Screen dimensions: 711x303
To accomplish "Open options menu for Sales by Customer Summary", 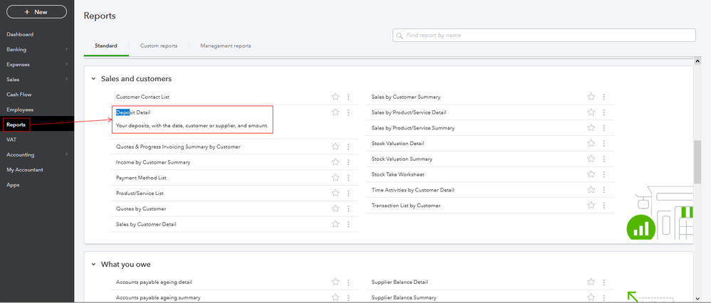I will pos(604,97).
